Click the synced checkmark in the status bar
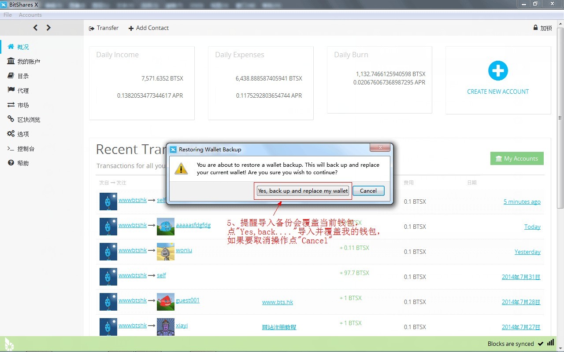 541,343
